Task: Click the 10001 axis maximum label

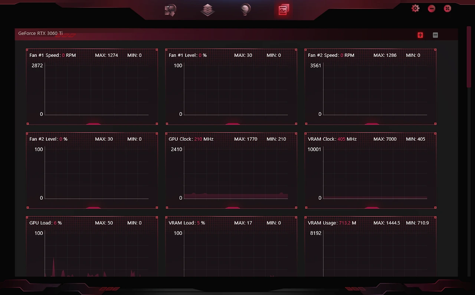Action: click(x=315, y=150)
